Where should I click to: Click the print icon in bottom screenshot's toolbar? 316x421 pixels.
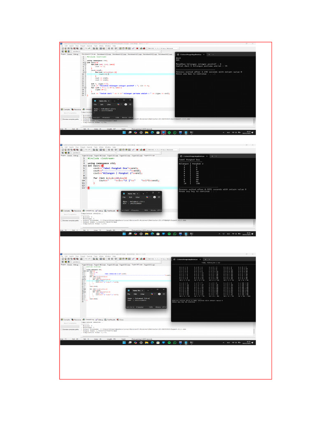point(81,259)
